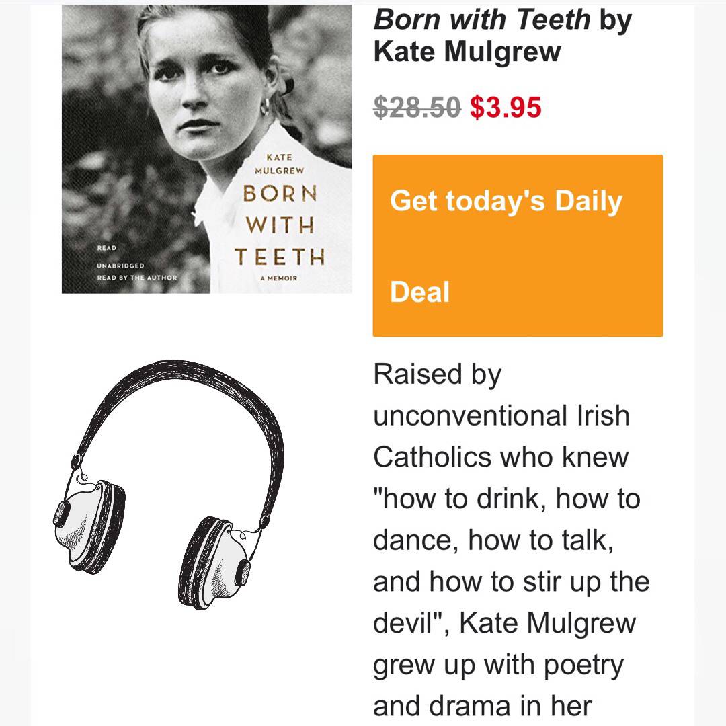Click the crossed-out $28.50 price
The height and width of the screenshot is (726, 726).
[417, 107]
